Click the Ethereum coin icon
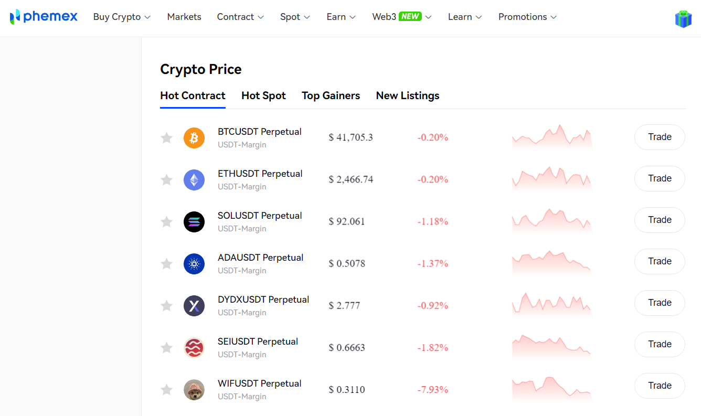This screenshot has width=701, height=416. coord(194,180)
